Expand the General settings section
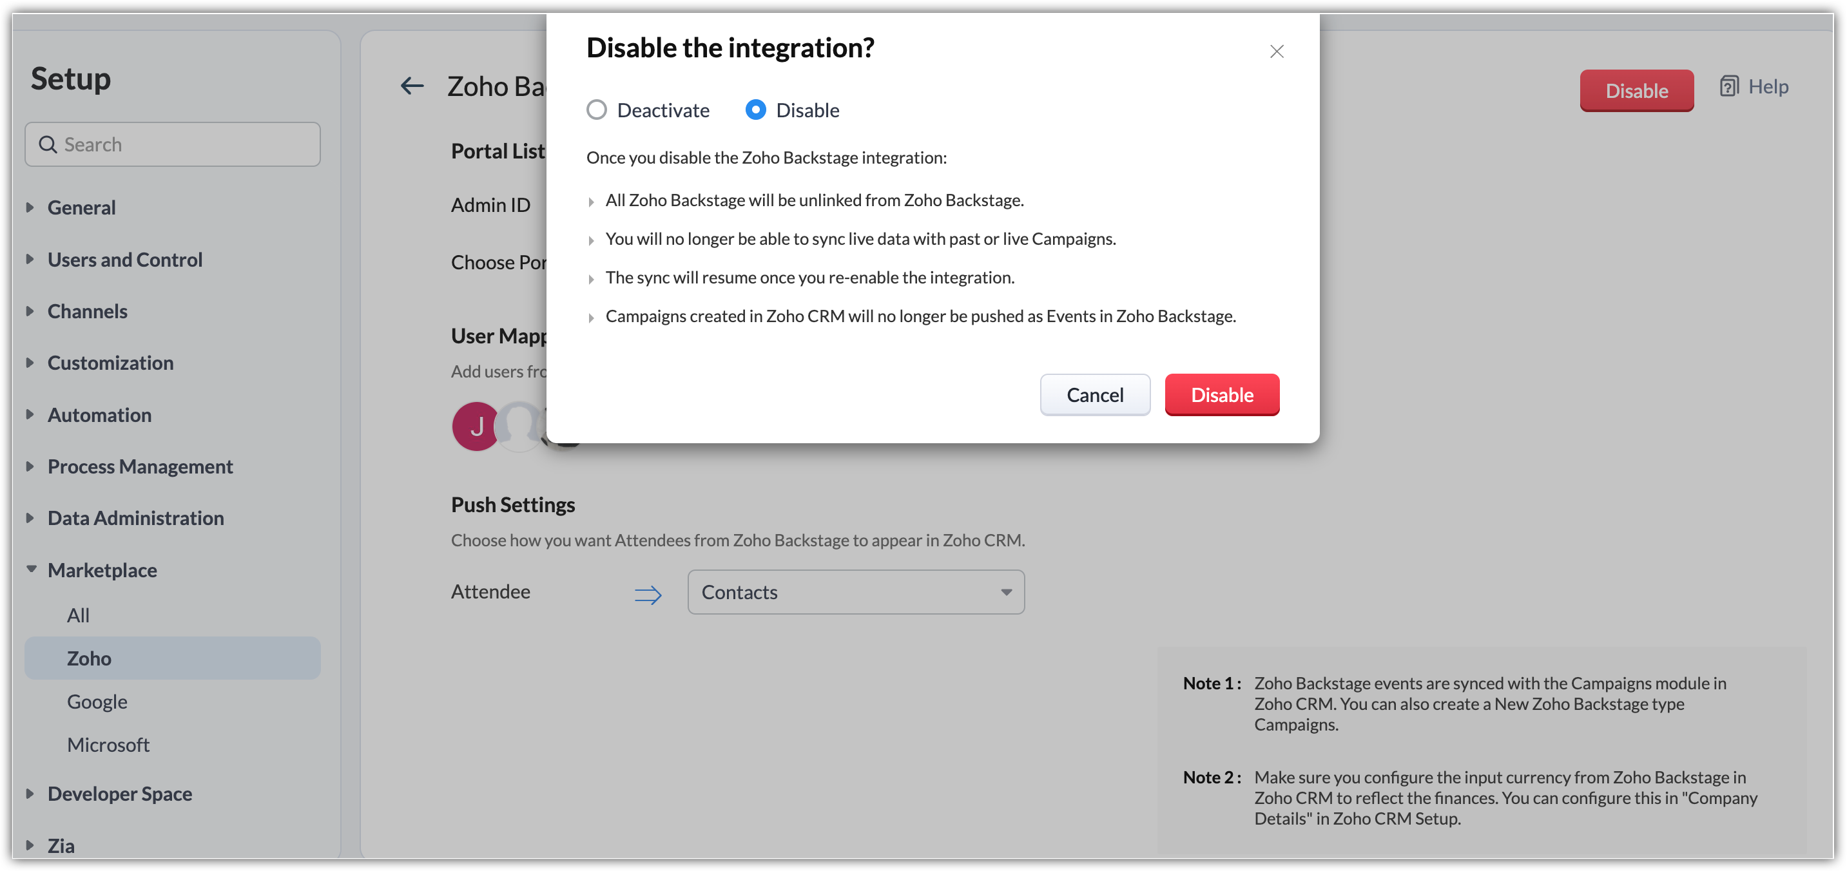1847x871 pixels. [x=30, y=207]
